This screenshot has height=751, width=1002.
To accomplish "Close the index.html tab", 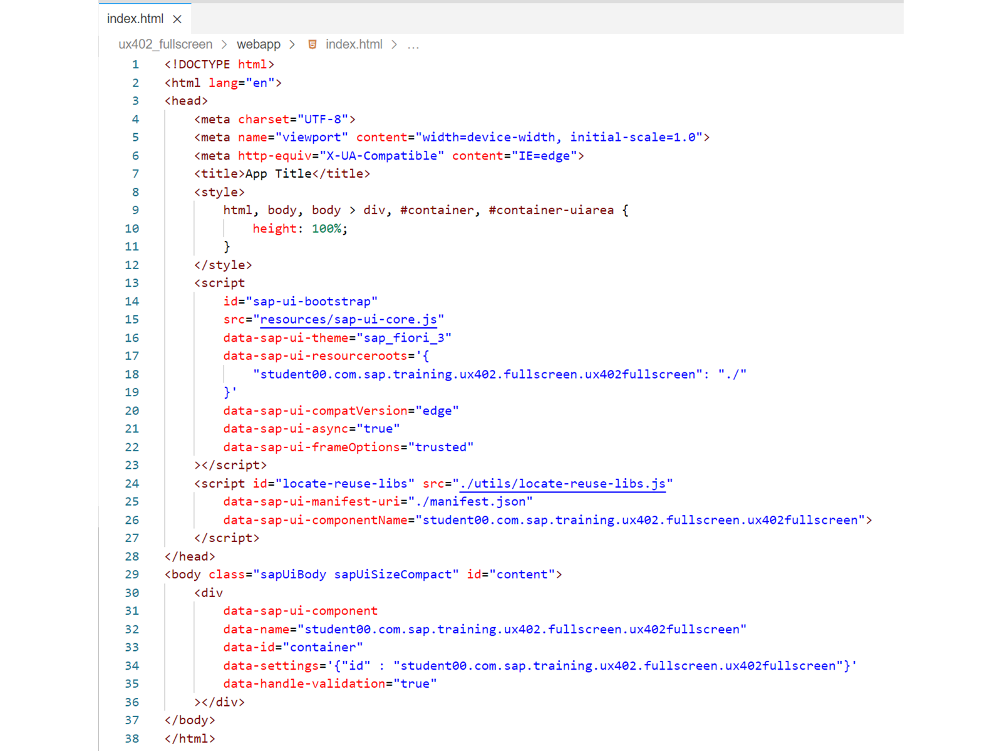I will tap(177, 19).
